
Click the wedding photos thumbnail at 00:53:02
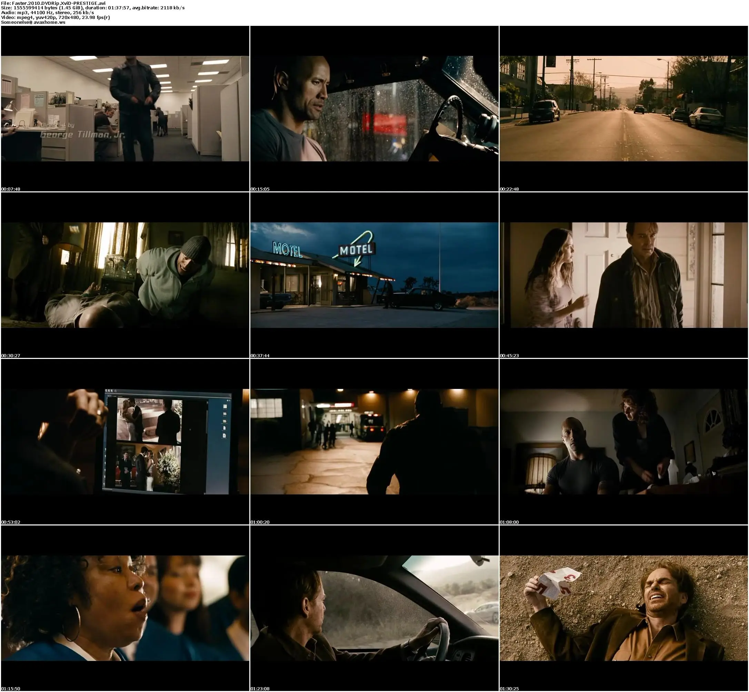pyautogui.click(x=125, y=442)
